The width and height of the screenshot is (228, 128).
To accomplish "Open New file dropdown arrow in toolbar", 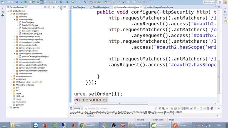I will (x=6, y=2).
